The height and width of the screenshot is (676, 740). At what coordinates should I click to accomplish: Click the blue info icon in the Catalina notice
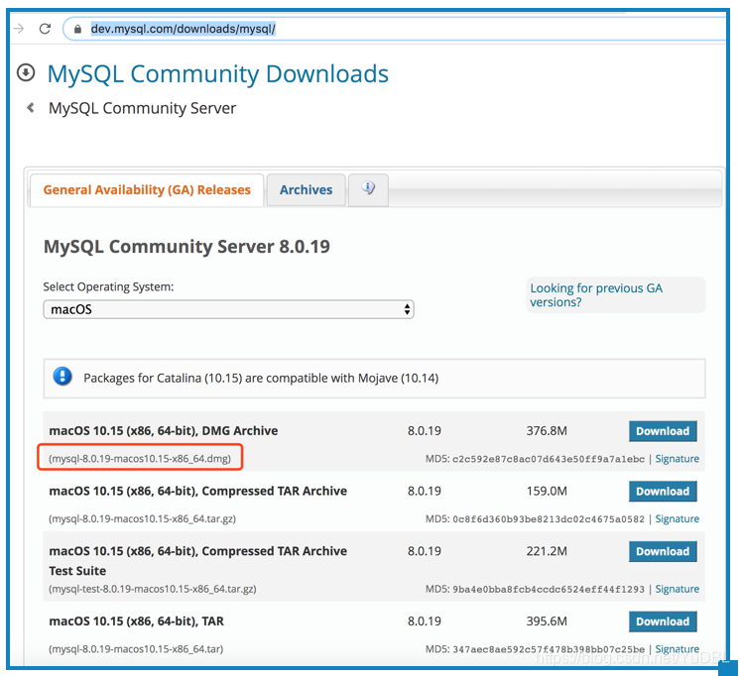[62, 377]
